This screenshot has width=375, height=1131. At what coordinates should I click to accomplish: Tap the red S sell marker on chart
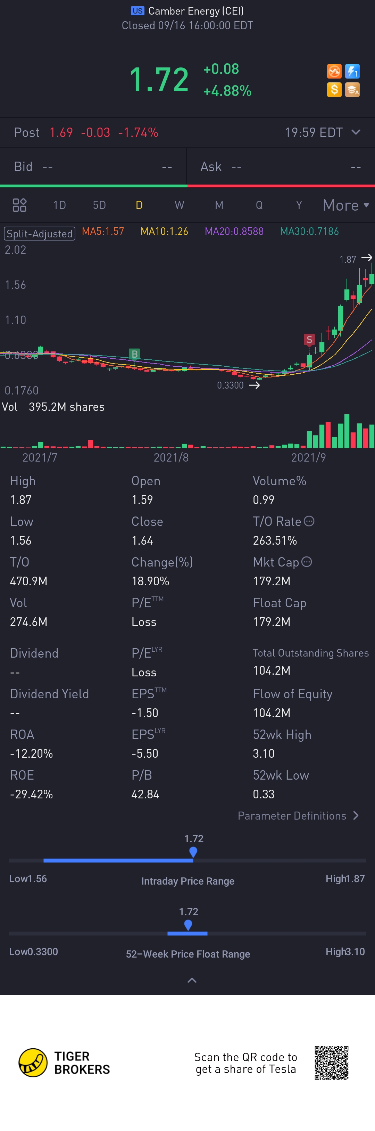(309, 339)
